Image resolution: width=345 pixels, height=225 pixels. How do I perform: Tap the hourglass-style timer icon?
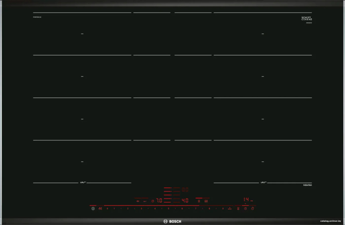238,208
